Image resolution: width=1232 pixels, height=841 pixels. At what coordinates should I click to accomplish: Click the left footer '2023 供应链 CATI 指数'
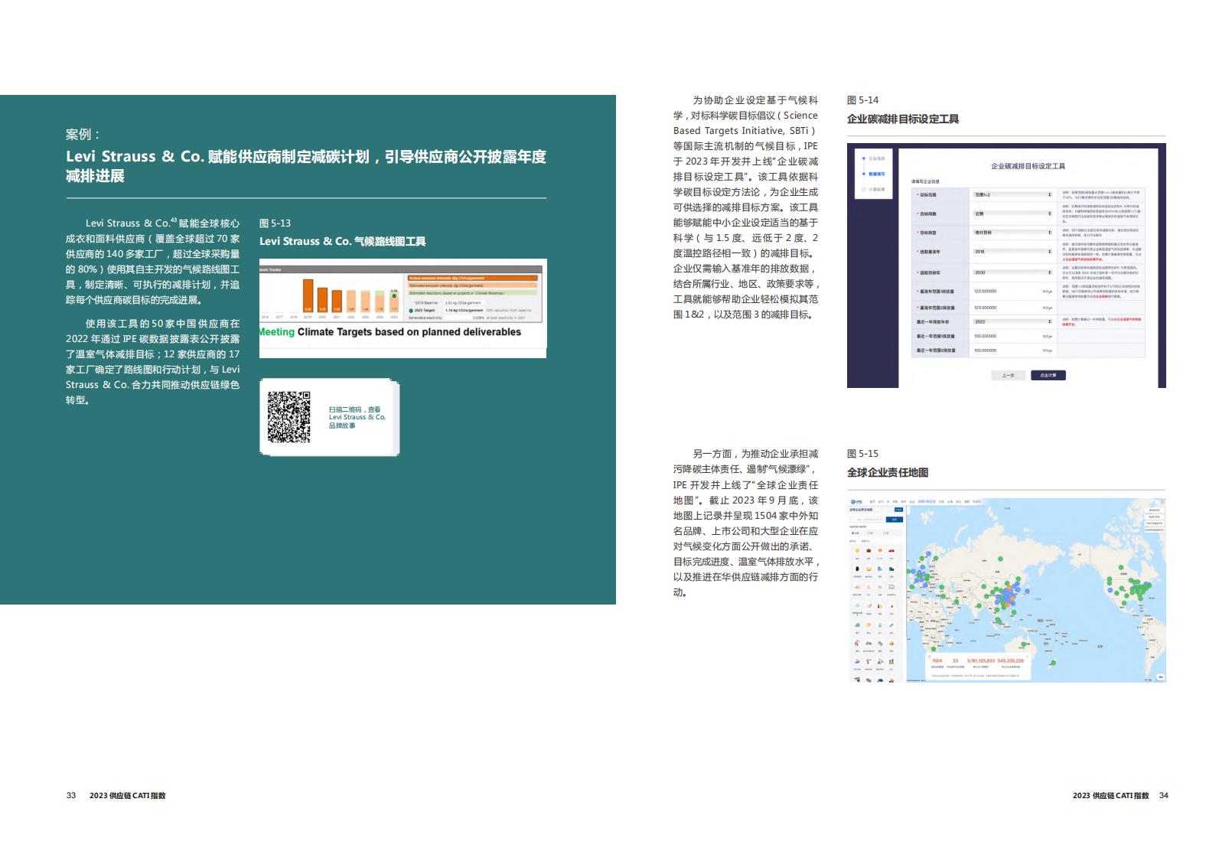point(128,796)
